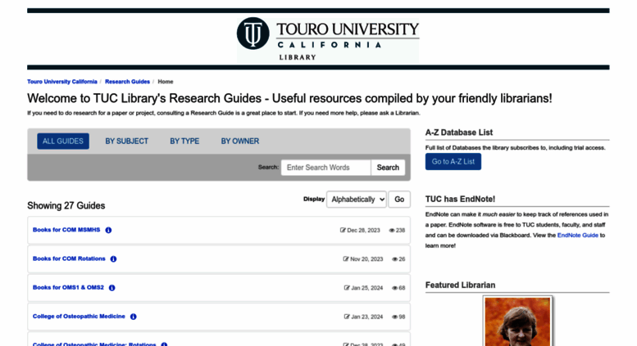Open info icon for Books for OMS1 & OMS2
The image size is (637, 346).
coord(112,288)
